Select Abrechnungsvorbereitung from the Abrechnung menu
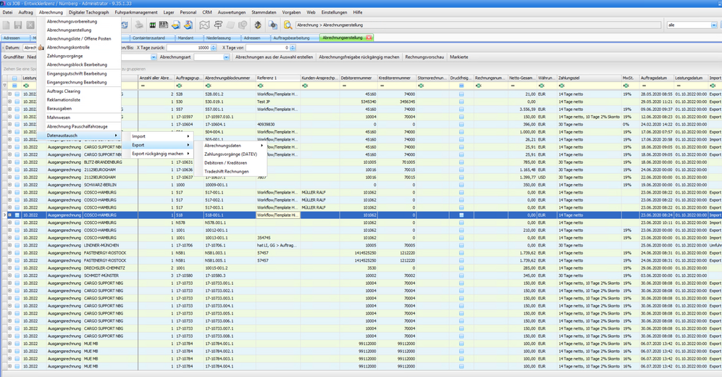722x377 pixels. point(72,22)
